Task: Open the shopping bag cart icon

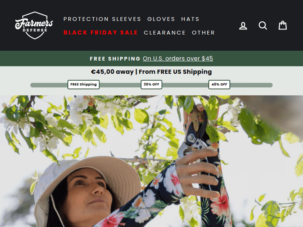Action: tap(282, 25)
